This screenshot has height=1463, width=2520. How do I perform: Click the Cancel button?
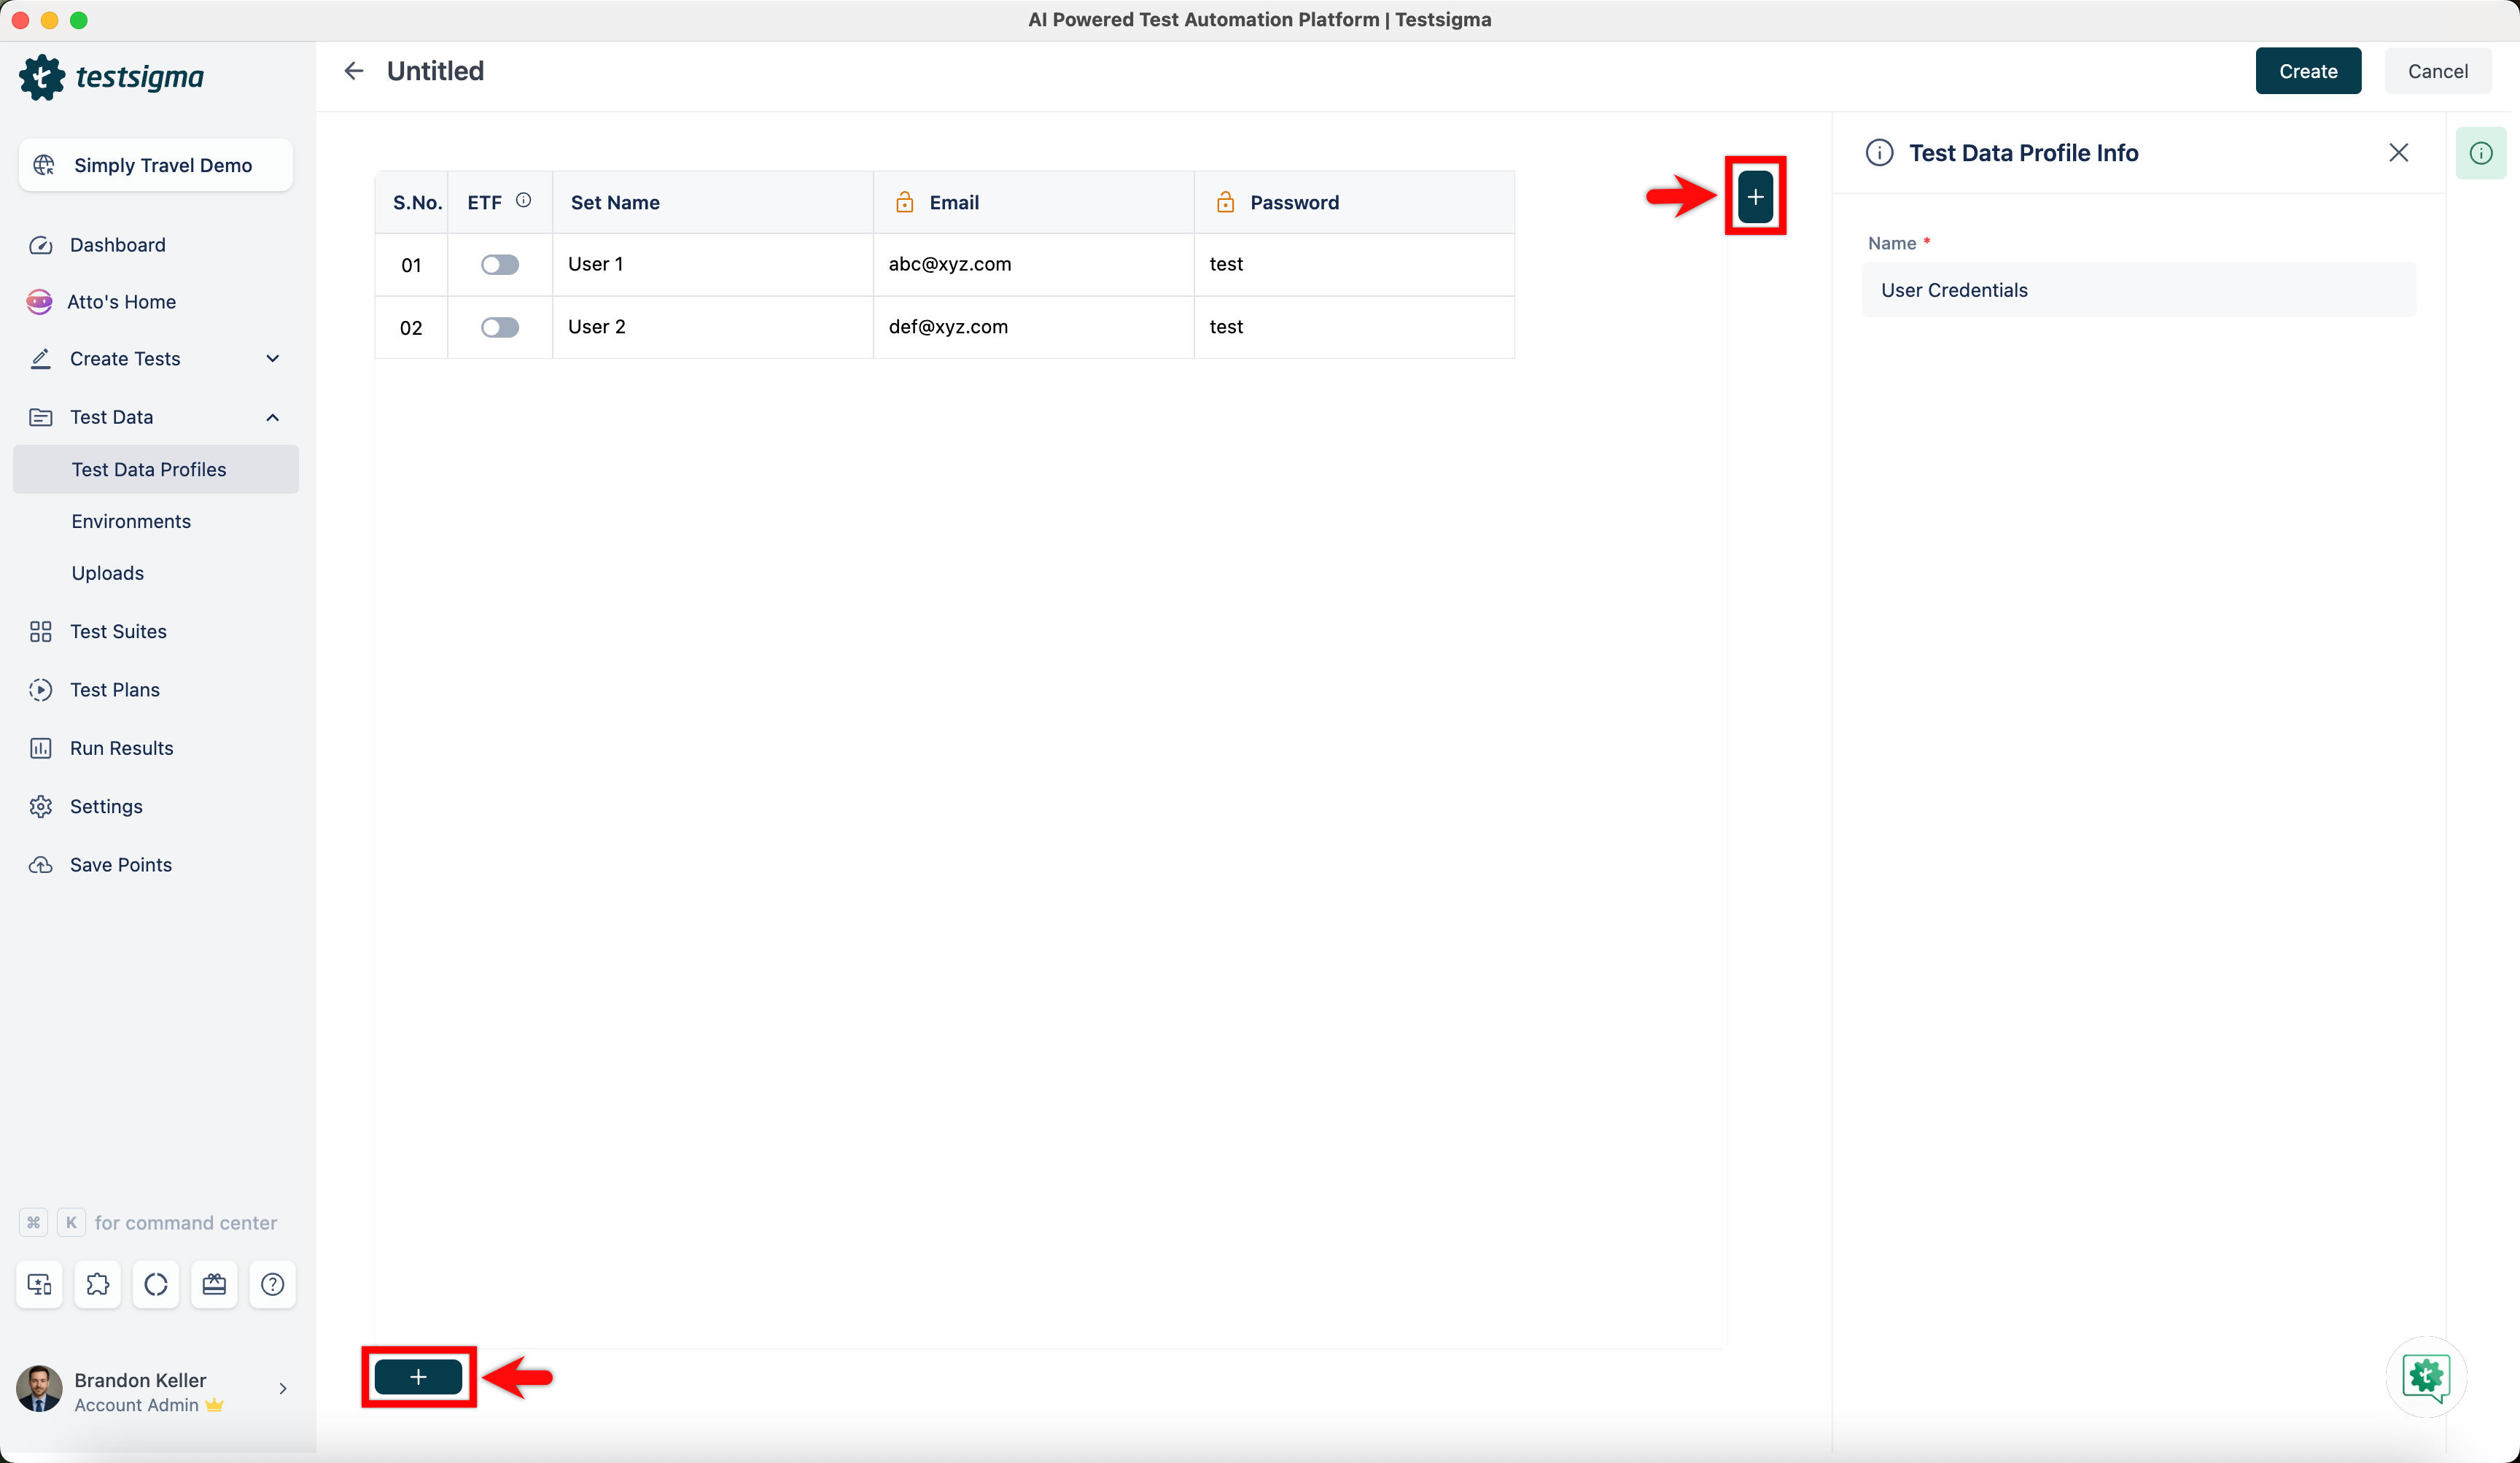2438,70
